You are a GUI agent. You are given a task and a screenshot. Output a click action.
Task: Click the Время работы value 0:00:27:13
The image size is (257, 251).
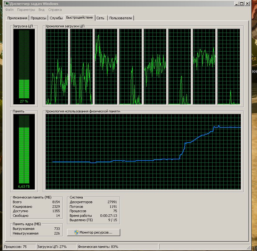click(x=109, y=216)
